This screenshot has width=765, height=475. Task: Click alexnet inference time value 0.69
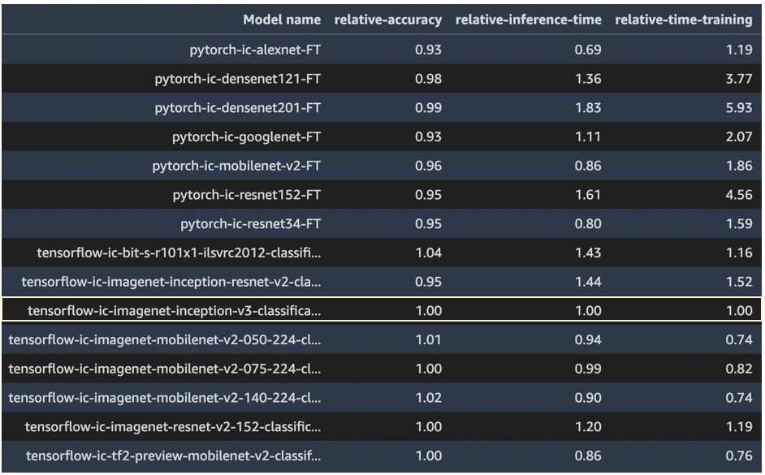click(588, 50)
